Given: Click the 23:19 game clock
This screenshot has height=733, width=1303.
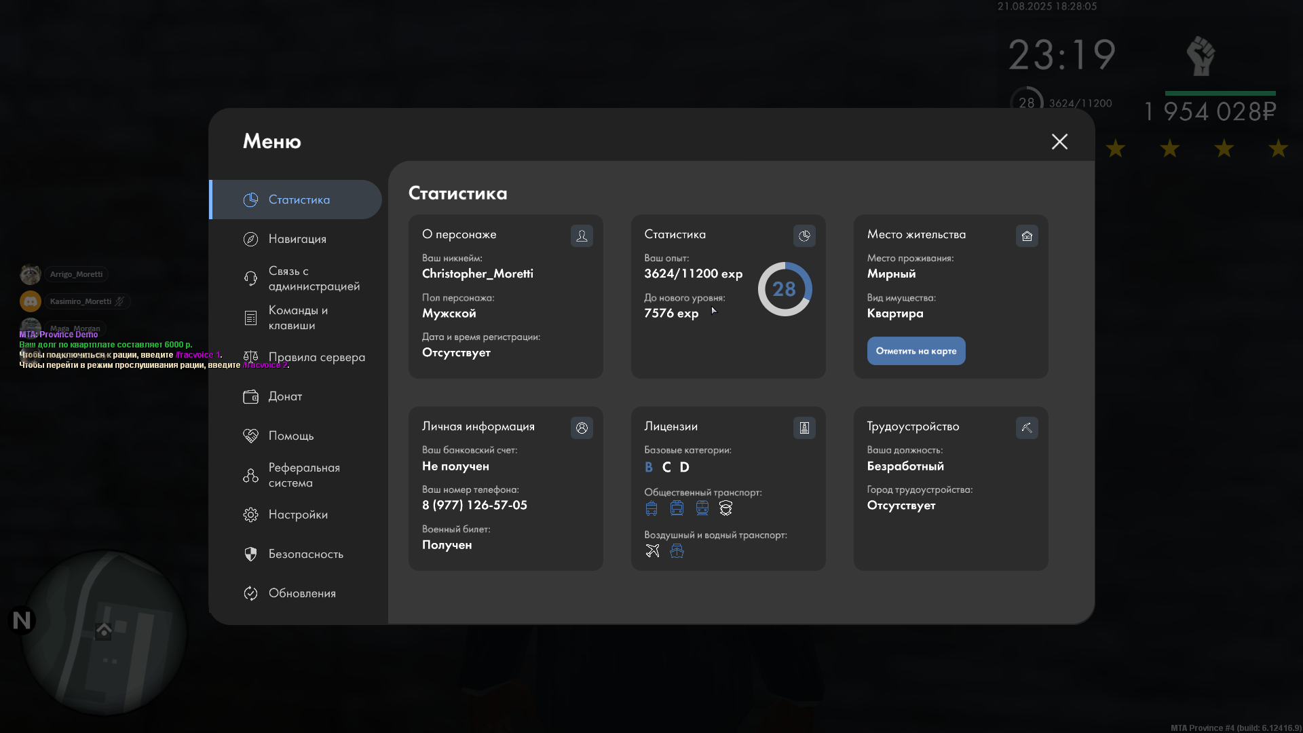Looking at the screenshot, I should pyautogui.click(x=1062, y=55).
